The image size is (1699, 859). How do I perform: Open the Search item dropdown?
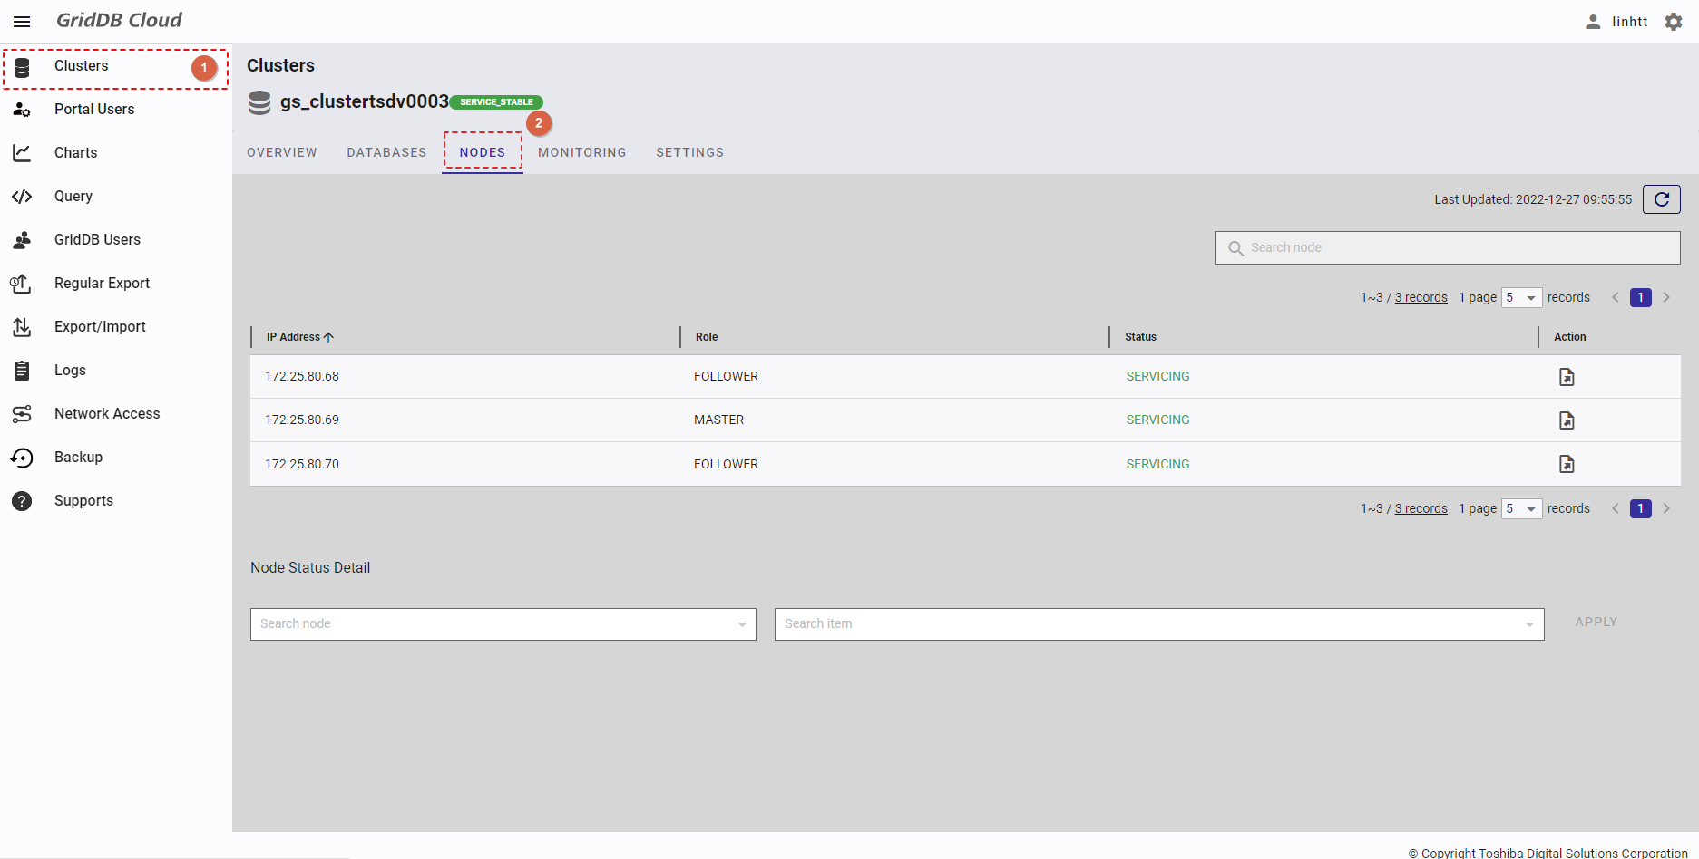point(1158,624)
